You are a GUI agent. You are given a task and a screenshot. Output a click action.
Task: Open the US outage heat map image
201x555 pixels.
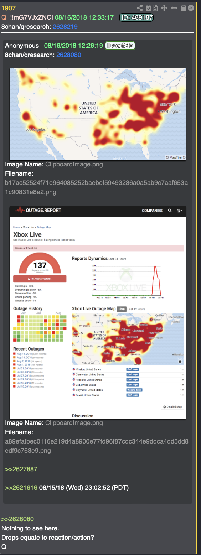click(x=97, y=114)
